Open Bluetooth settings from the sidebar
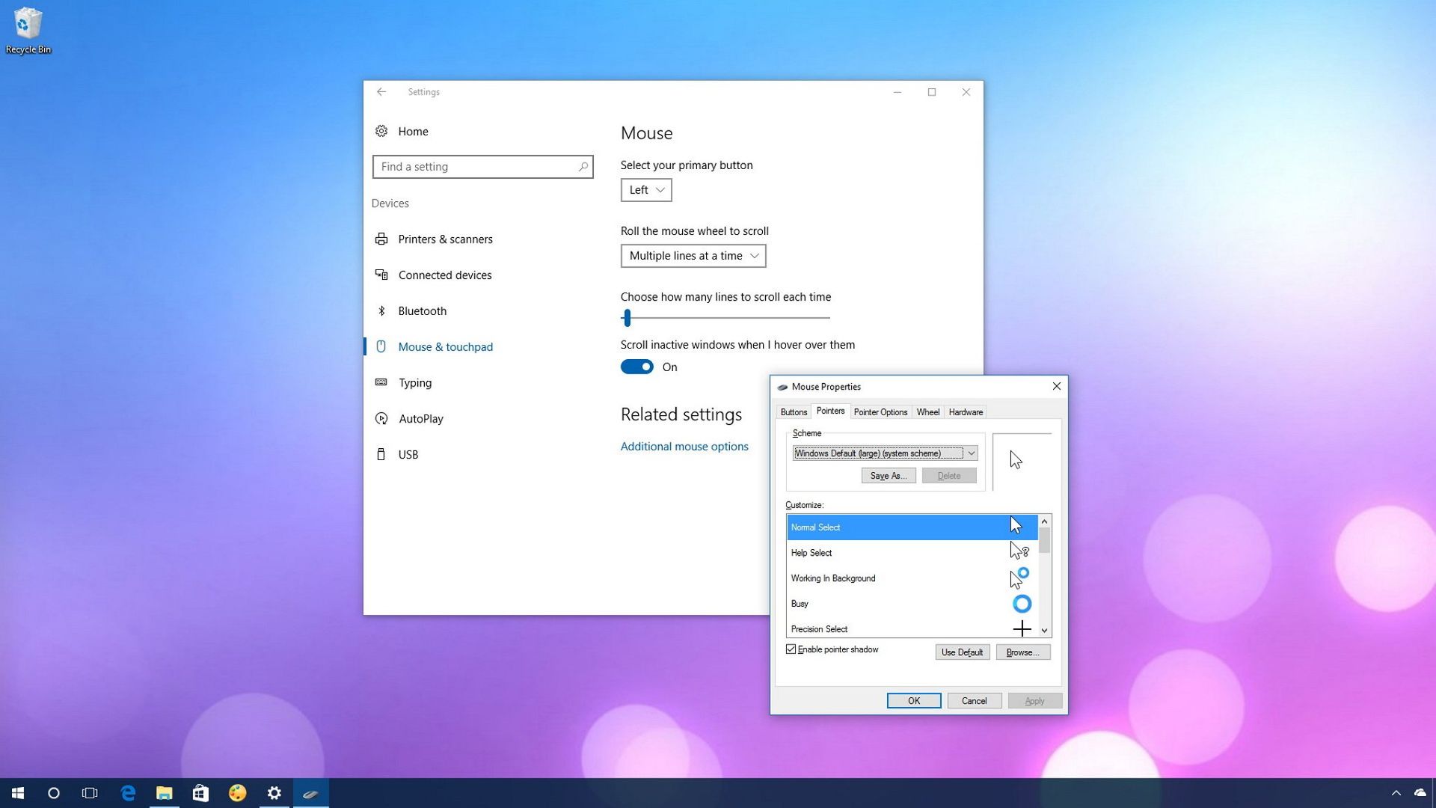 (x=422, y=310)
